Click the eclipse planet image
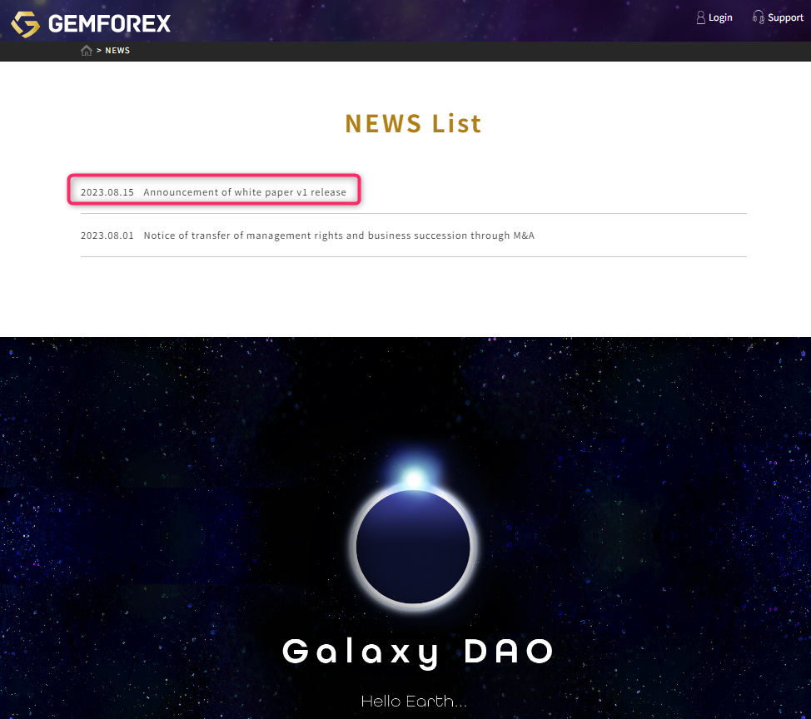811x719 pixels. coord(413,547)
